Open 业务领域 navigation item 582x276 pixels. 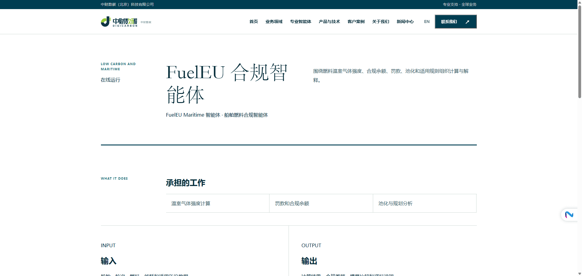click(x=274, y=22)
